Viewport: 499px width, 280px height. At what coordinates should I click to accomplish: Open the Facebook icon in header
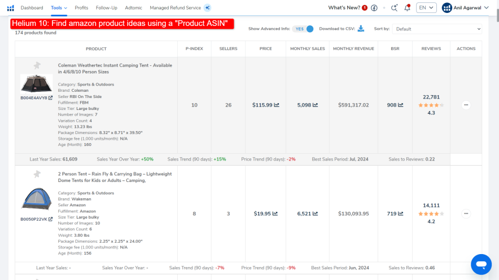pyautogui.click(x=374, y=8)
